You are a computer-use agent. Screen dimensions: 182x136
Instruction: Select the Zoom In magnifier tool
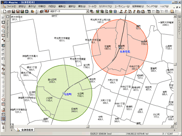[x=3, y=27]
